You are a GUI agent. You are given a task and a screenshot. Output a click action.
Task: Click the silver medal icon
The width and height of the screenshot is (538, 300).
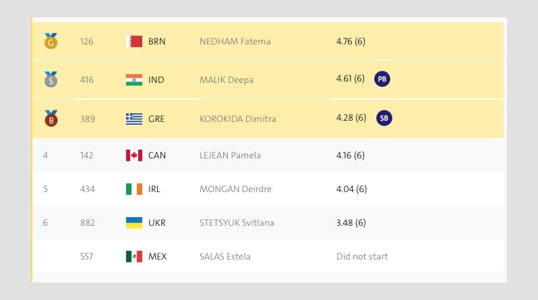click(x=51, y=80)
